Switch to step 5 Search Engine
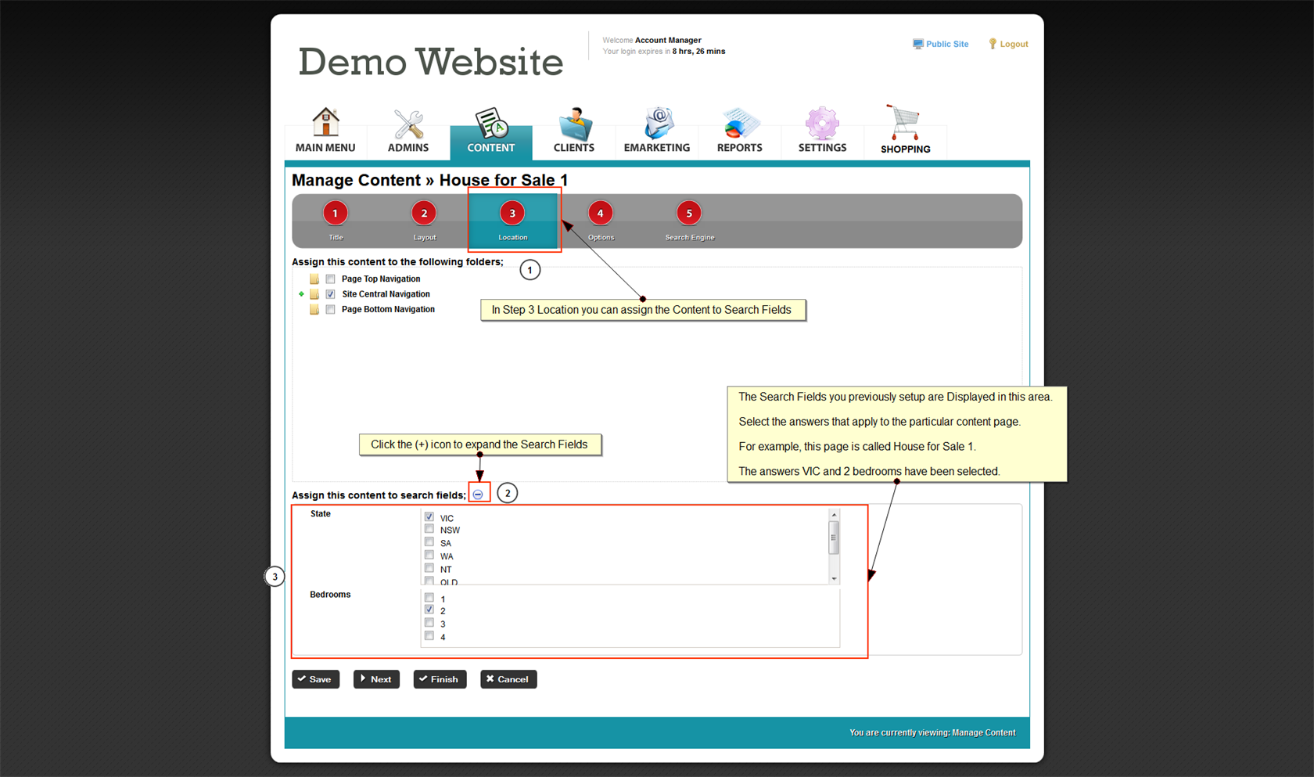 click(x=689, y=214)
